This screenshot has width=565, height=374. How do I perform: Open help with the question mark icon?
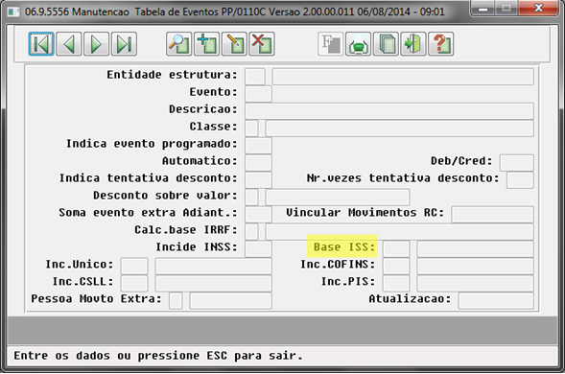point(441,44)
